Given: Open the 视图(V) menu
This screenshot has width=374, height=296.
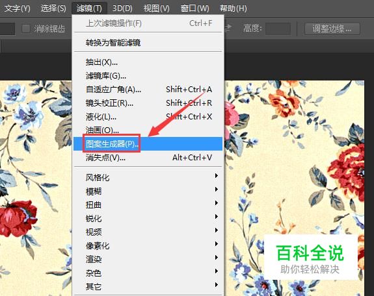Looking at the screenshot, I should (x=157, y=8).
